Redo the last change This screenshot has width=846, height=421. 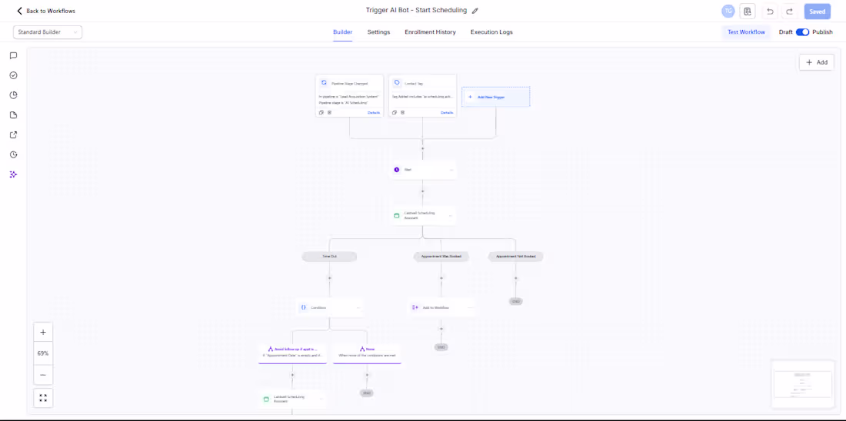point(789,12)
